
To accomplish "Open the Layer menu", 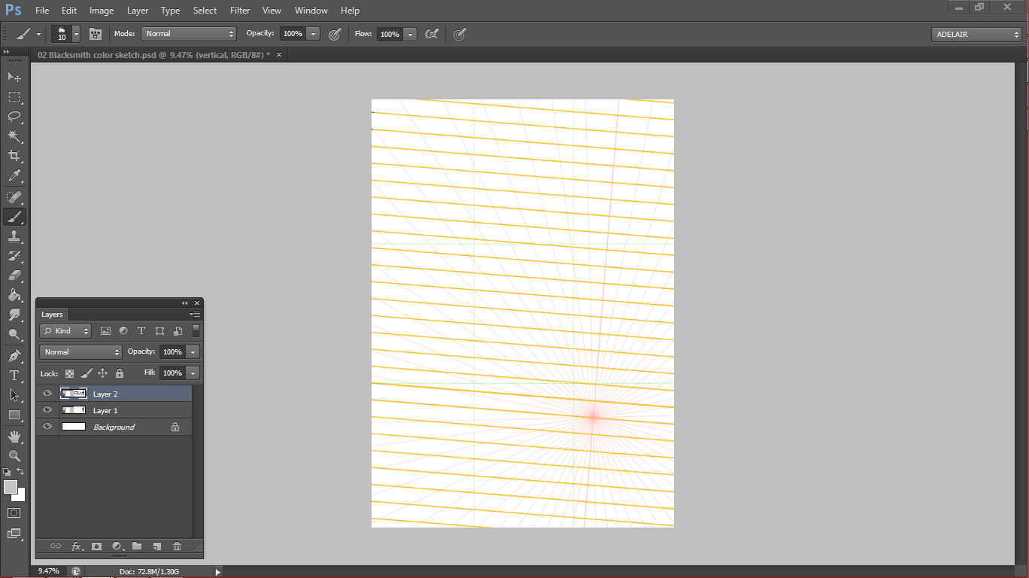I will (x=138, y=11).
